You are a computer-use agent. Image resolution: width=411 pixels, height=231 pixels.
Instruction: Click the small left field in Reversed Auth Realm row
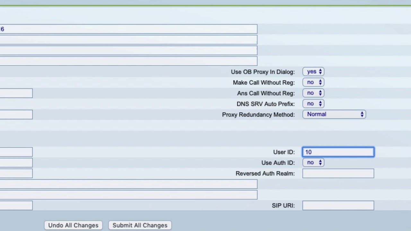point(16,173)
